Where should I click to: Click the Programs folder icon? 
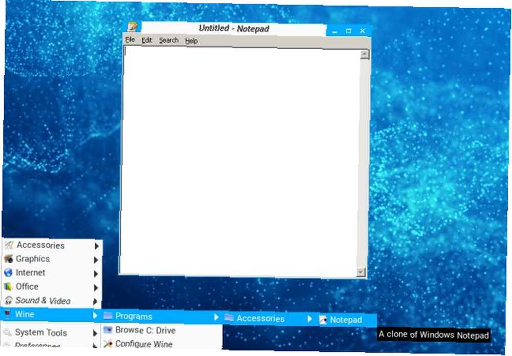click(108, 316)
